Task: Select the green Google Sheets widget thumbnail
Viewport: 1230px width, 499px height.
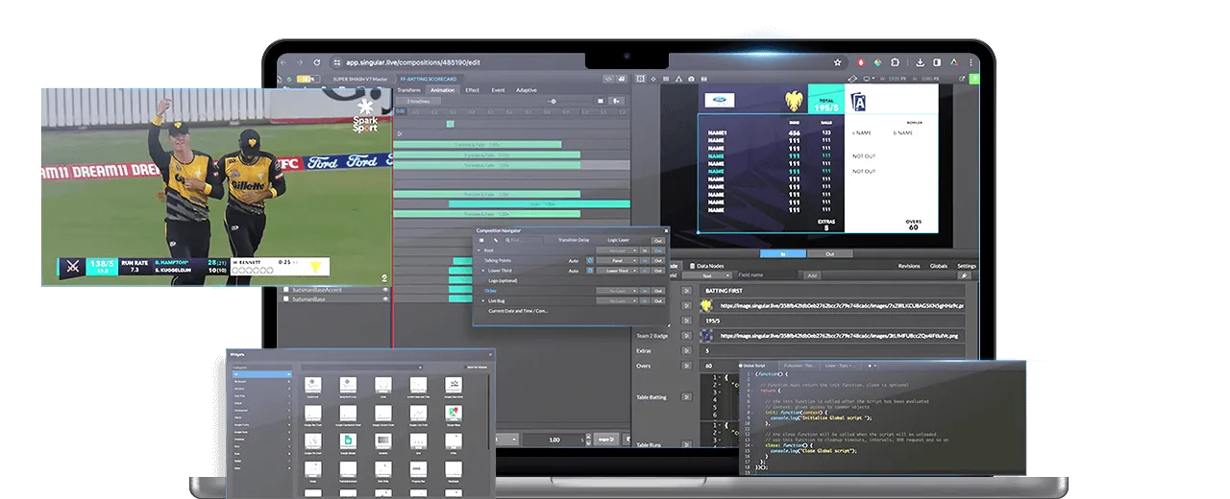Action: 347,441
